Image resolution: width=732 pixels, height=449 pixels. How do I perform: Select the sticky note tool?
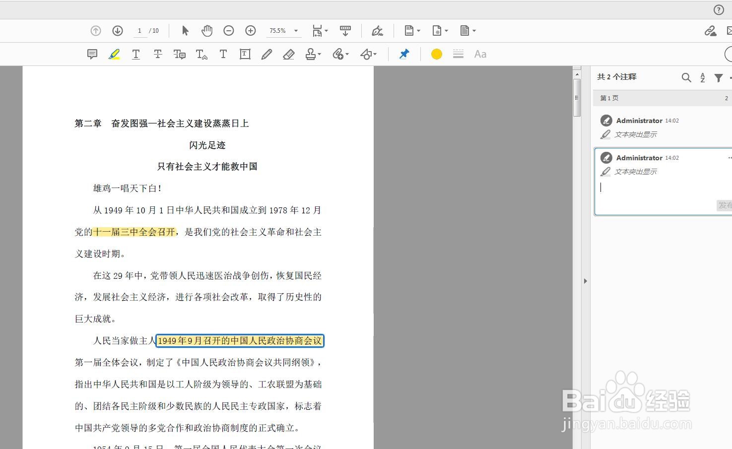(92, 54)
